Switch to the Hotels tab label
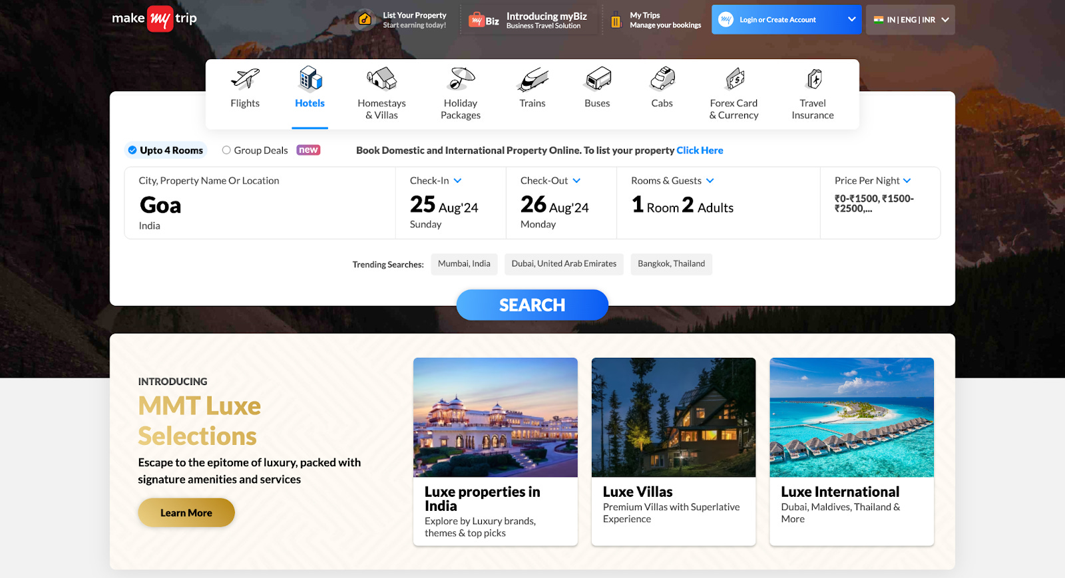The image size is (1065, 578). [310, 103]
